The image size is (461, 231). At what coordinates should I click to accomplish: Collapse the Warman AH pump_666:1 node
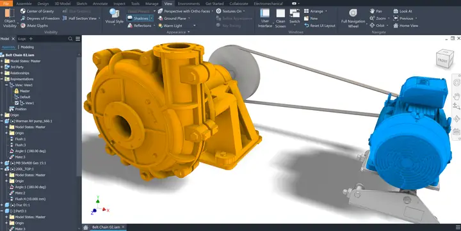pos(2,121)
